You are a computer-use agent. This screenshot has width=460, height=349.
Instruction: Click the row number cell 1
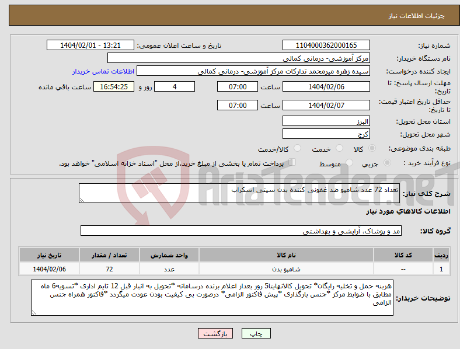[441, 269]
